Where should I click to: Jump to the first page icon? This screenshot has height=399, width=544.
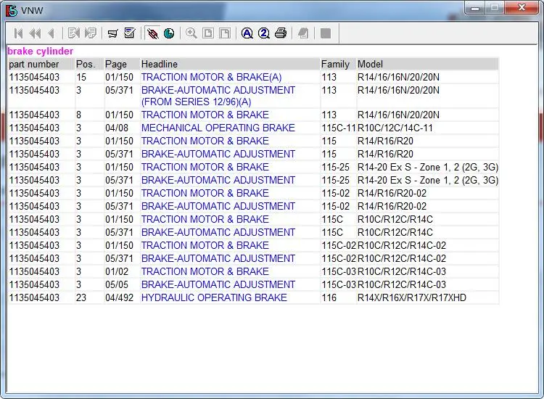[x=18, y=33]
